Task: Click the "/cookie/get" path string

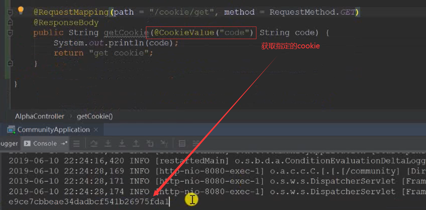Action: tap(181, 12)
